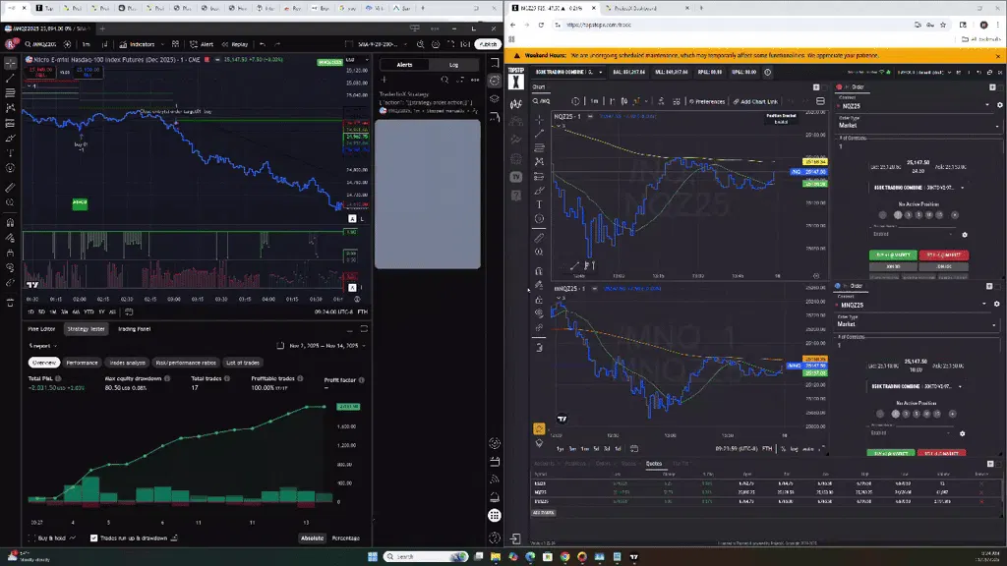Switch equity chart to Percentage

coord(345,538)
